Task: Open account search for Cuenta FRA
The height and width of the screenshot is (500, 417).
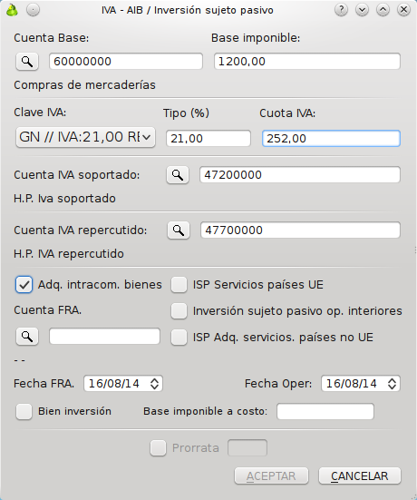Action: click(27, 337)
